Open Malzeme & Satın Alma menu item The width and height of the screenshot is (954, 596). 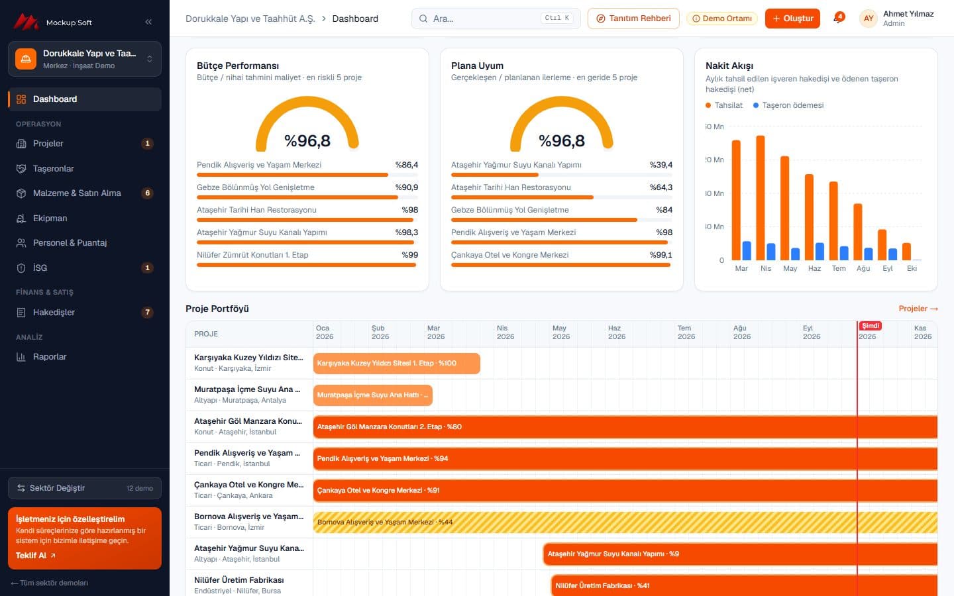pyautogui.click(x=85, y=193)
